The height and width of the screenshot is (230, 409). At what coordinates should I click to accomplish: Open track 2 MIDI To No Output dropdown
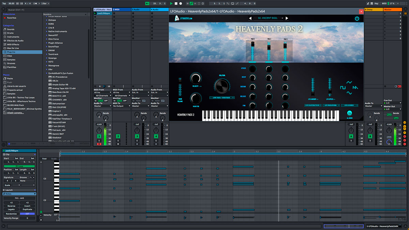coord(122,106)
